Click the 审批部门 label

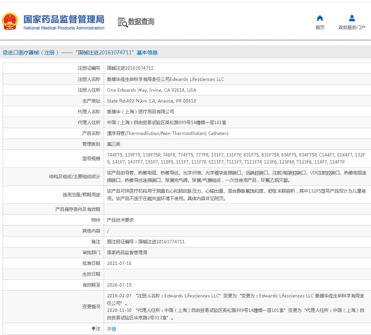91,253
